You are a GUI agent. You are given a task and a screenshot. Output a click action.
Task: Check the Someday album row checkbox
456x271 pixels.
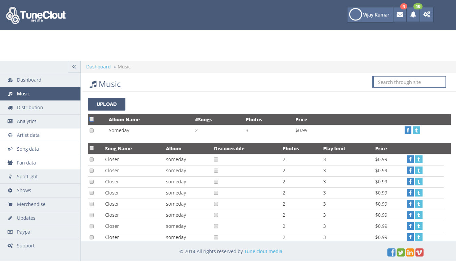pos(92,130)
